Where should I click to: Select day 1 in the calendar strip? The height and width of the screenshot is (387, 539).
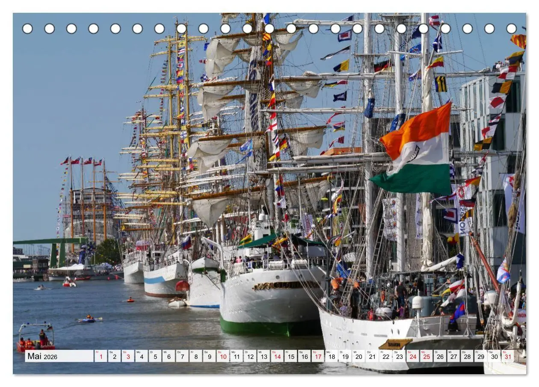point(101,356)
